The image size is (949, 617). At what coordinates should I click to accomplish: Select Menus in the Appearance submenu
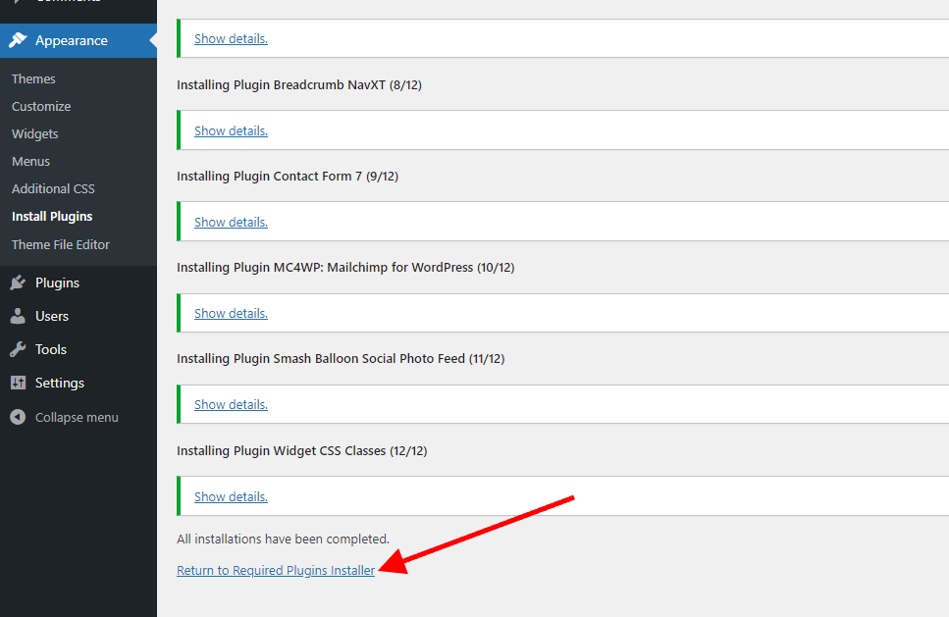[30, 161]
